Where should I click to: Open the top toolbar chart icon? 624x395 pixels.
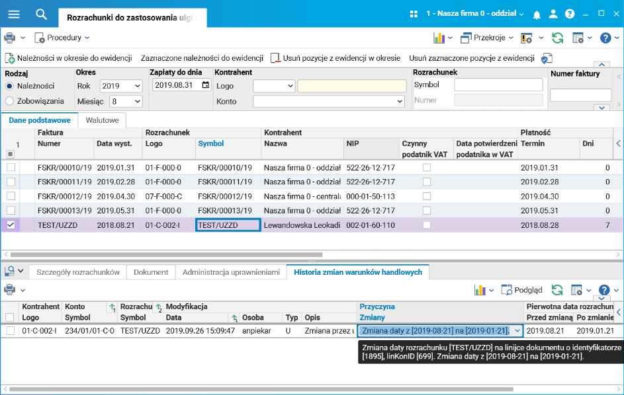tap(439, 38)
